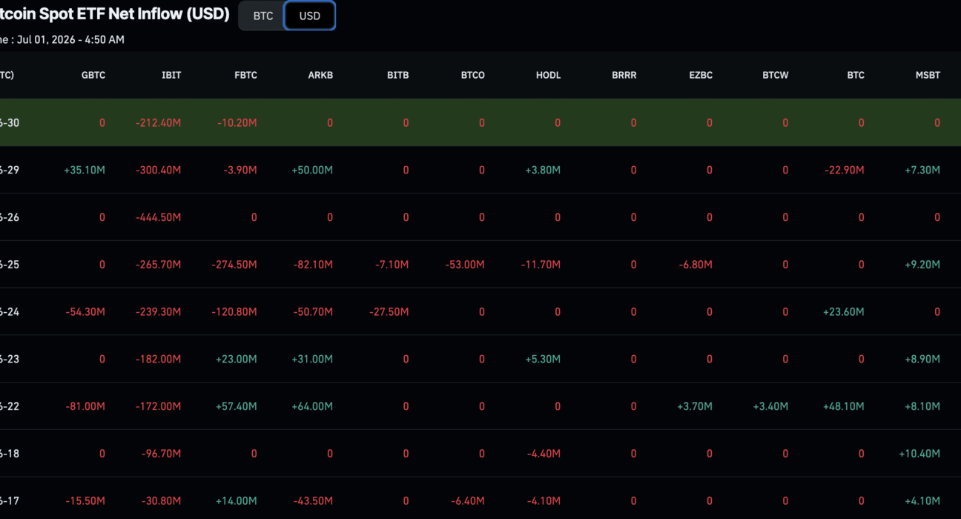
Task: Click the HODL column header
Action: (x=548, y=75)
